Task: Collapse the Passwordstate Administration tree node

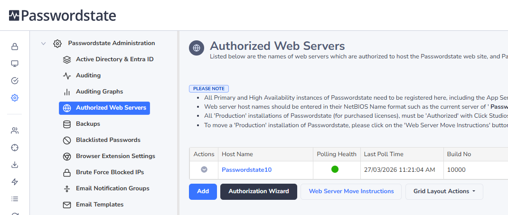Action: (43, 43)
